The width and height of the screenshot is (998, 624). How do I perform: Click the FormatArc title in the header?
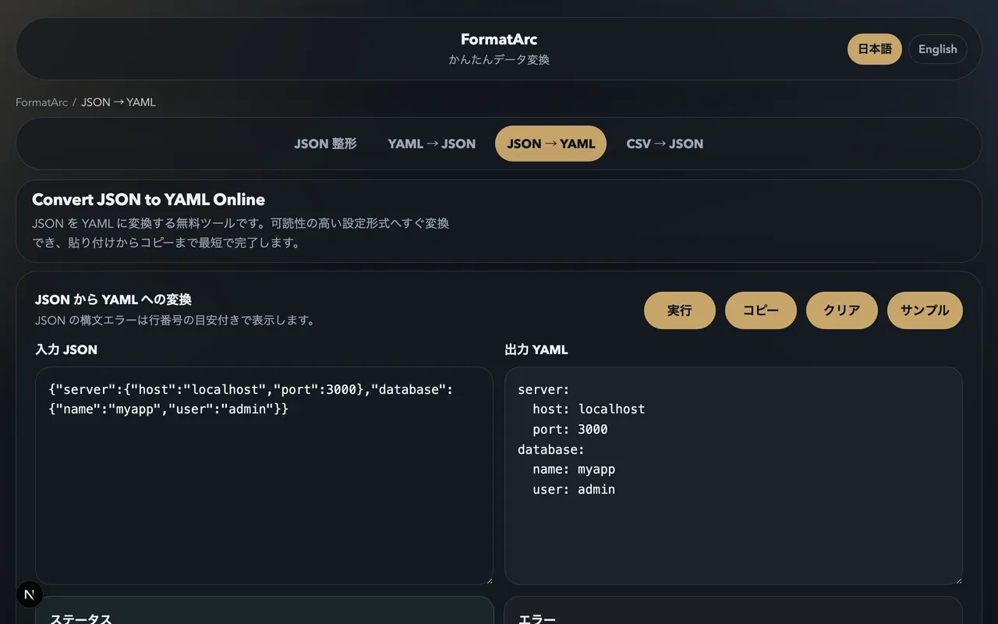pyautogui.click(x=498, y=39)
